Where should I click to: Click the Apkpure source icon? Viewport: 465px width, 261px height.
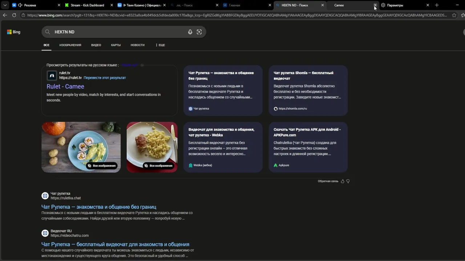[275, 165]
